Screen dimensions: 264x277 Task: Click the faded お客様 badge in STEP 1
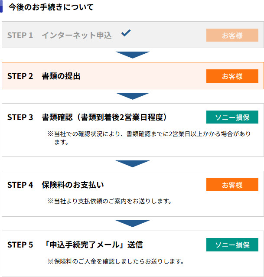232,36
